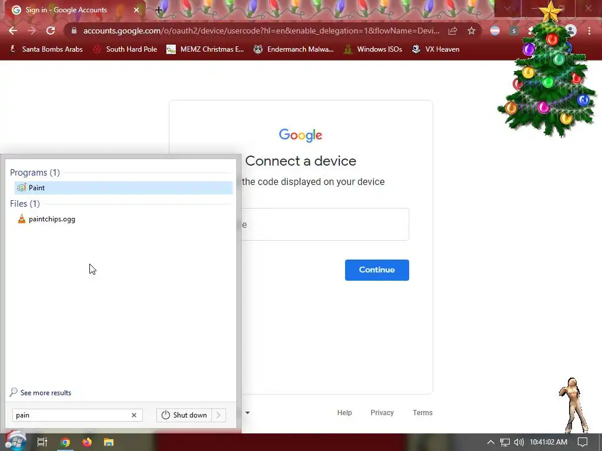Click the browser forward arrow
Screen dimensions: 602x451
pyautogui.click(x=32, y=31)
